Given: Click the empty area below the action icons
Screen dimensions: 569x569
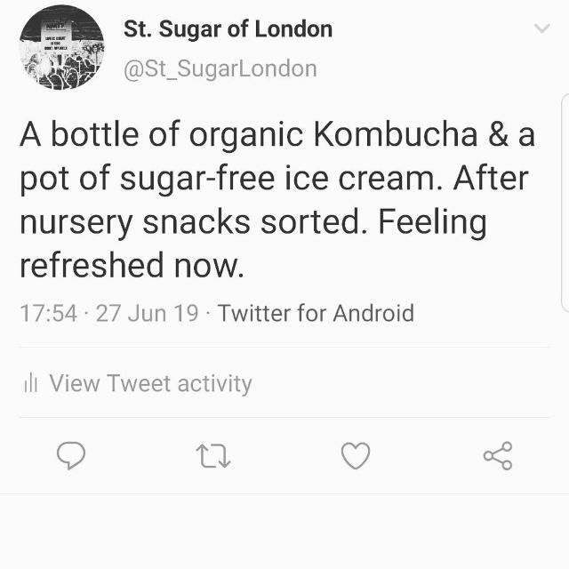Looking at the screenshot, I should pyautogui.click(x=284, y=532).
